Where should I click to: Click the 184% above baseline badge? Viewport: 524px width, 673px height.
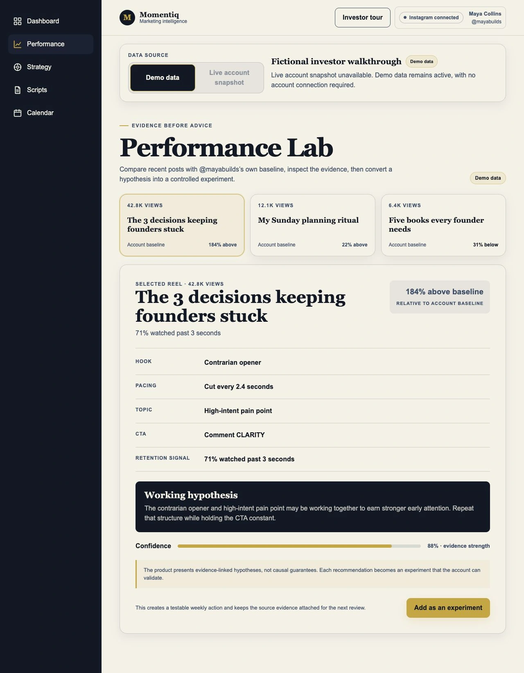click(440, 297)
